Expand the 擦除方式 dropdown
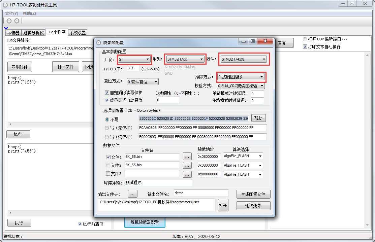 click(x=241, y=77)
